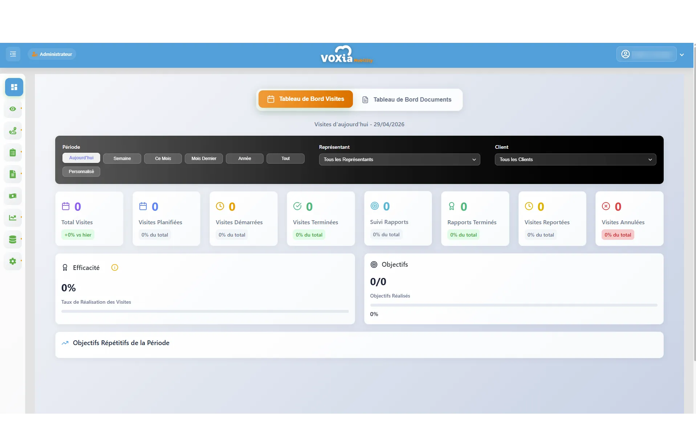Click the user profile avatar icon
Image resolution: width=696 pixels, height=422 pixels.
click(x=625, y=54)
